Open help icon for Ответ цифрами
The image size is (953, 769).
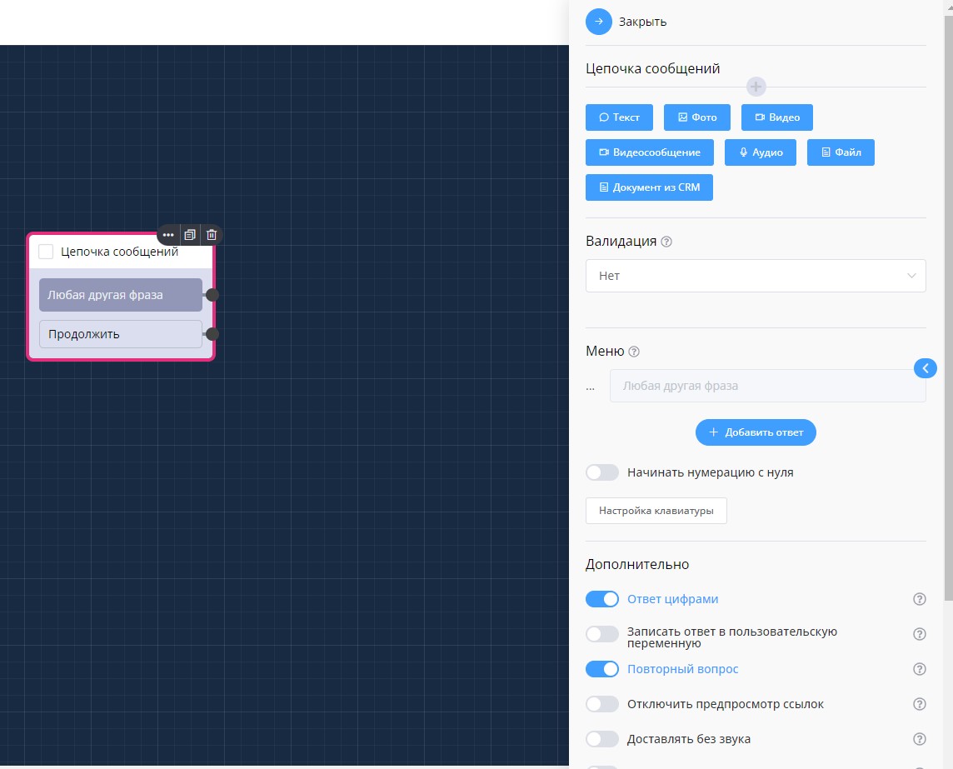920,599
